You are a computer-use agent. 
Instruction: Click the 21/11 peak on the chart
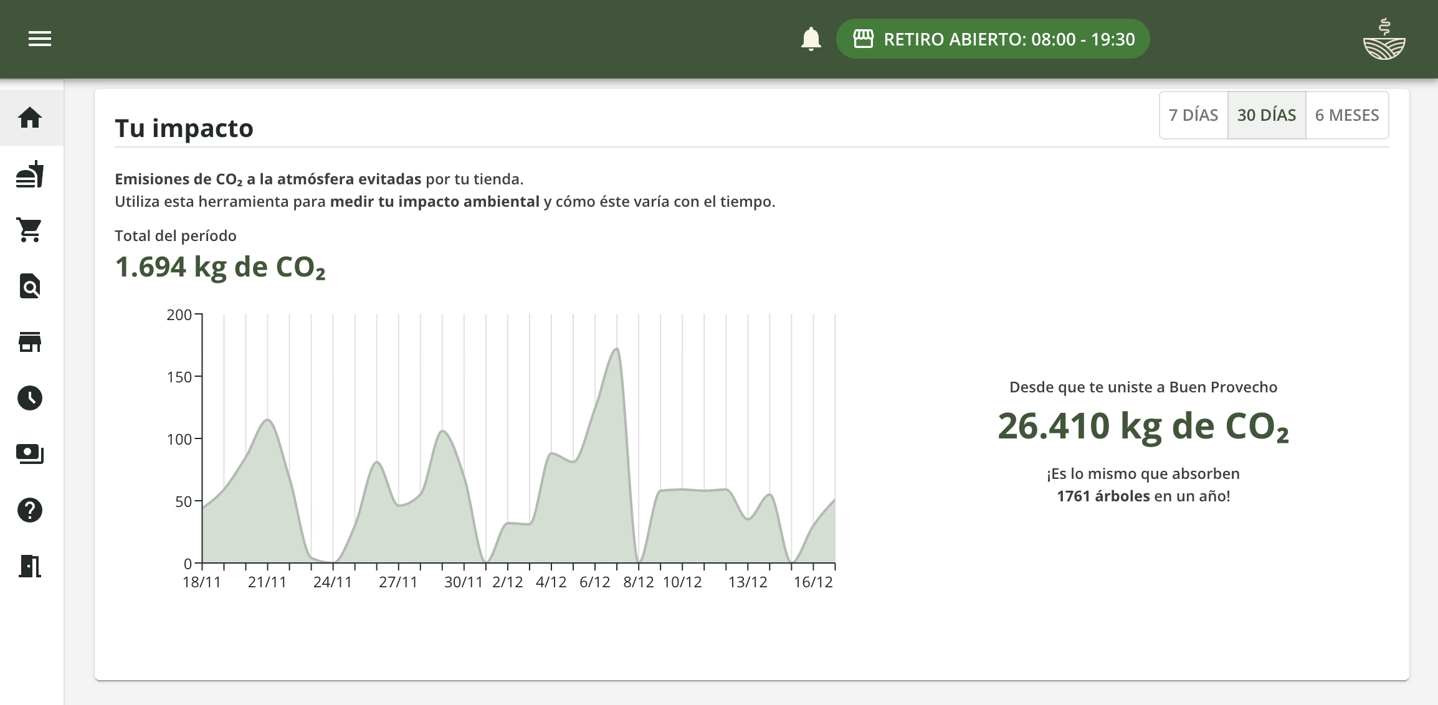click(268, 421)
